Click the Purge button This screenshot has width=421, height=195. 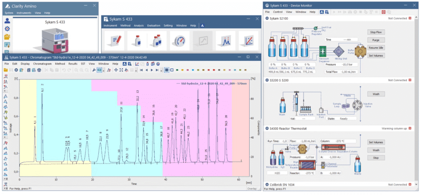point(376,40)
